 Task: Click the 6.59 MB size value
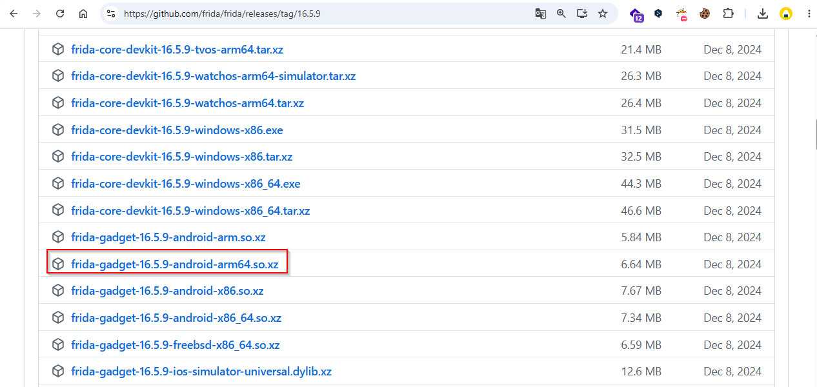point(641,345)
